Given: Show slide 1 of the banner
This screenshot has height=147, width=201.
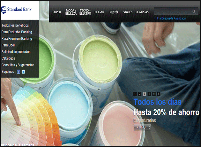Looking at the screenshot, I should [x=135, y=94].
